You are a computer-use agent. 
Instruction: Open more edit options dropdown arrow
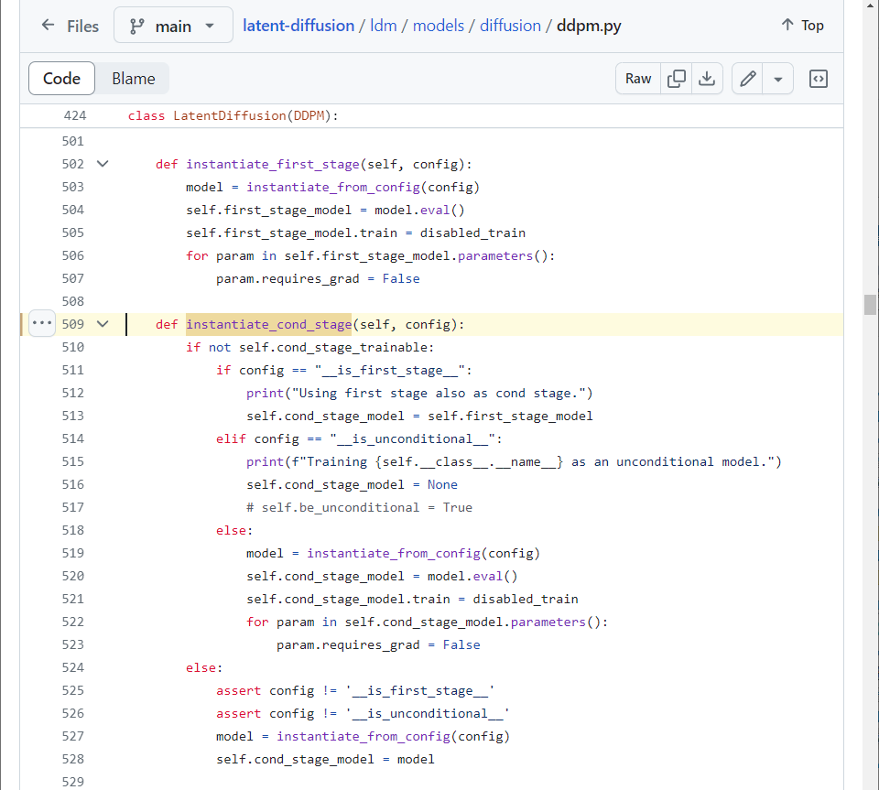pyautogui.click(x=777, y=79)
